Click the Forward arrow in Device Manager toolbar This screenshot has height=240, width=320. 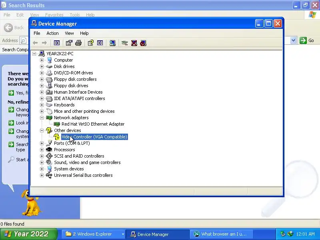coord(44,43)
